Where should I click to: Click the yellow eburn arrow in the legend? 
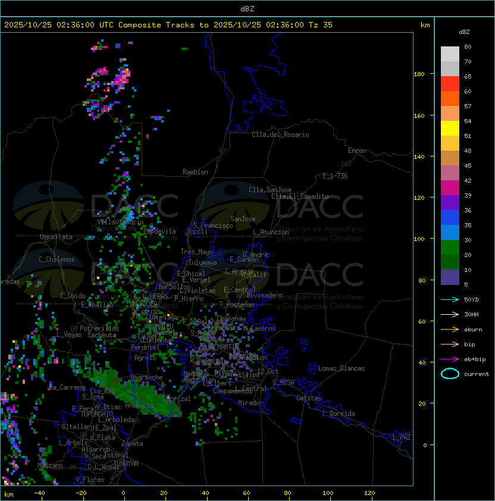point(450,329)
